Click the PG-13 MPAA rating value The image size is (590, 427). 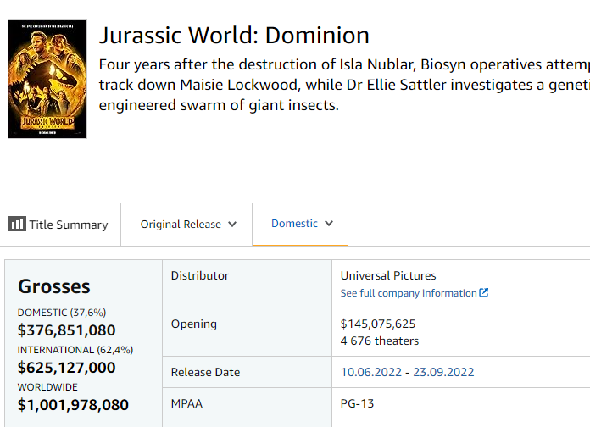[357, 403]
